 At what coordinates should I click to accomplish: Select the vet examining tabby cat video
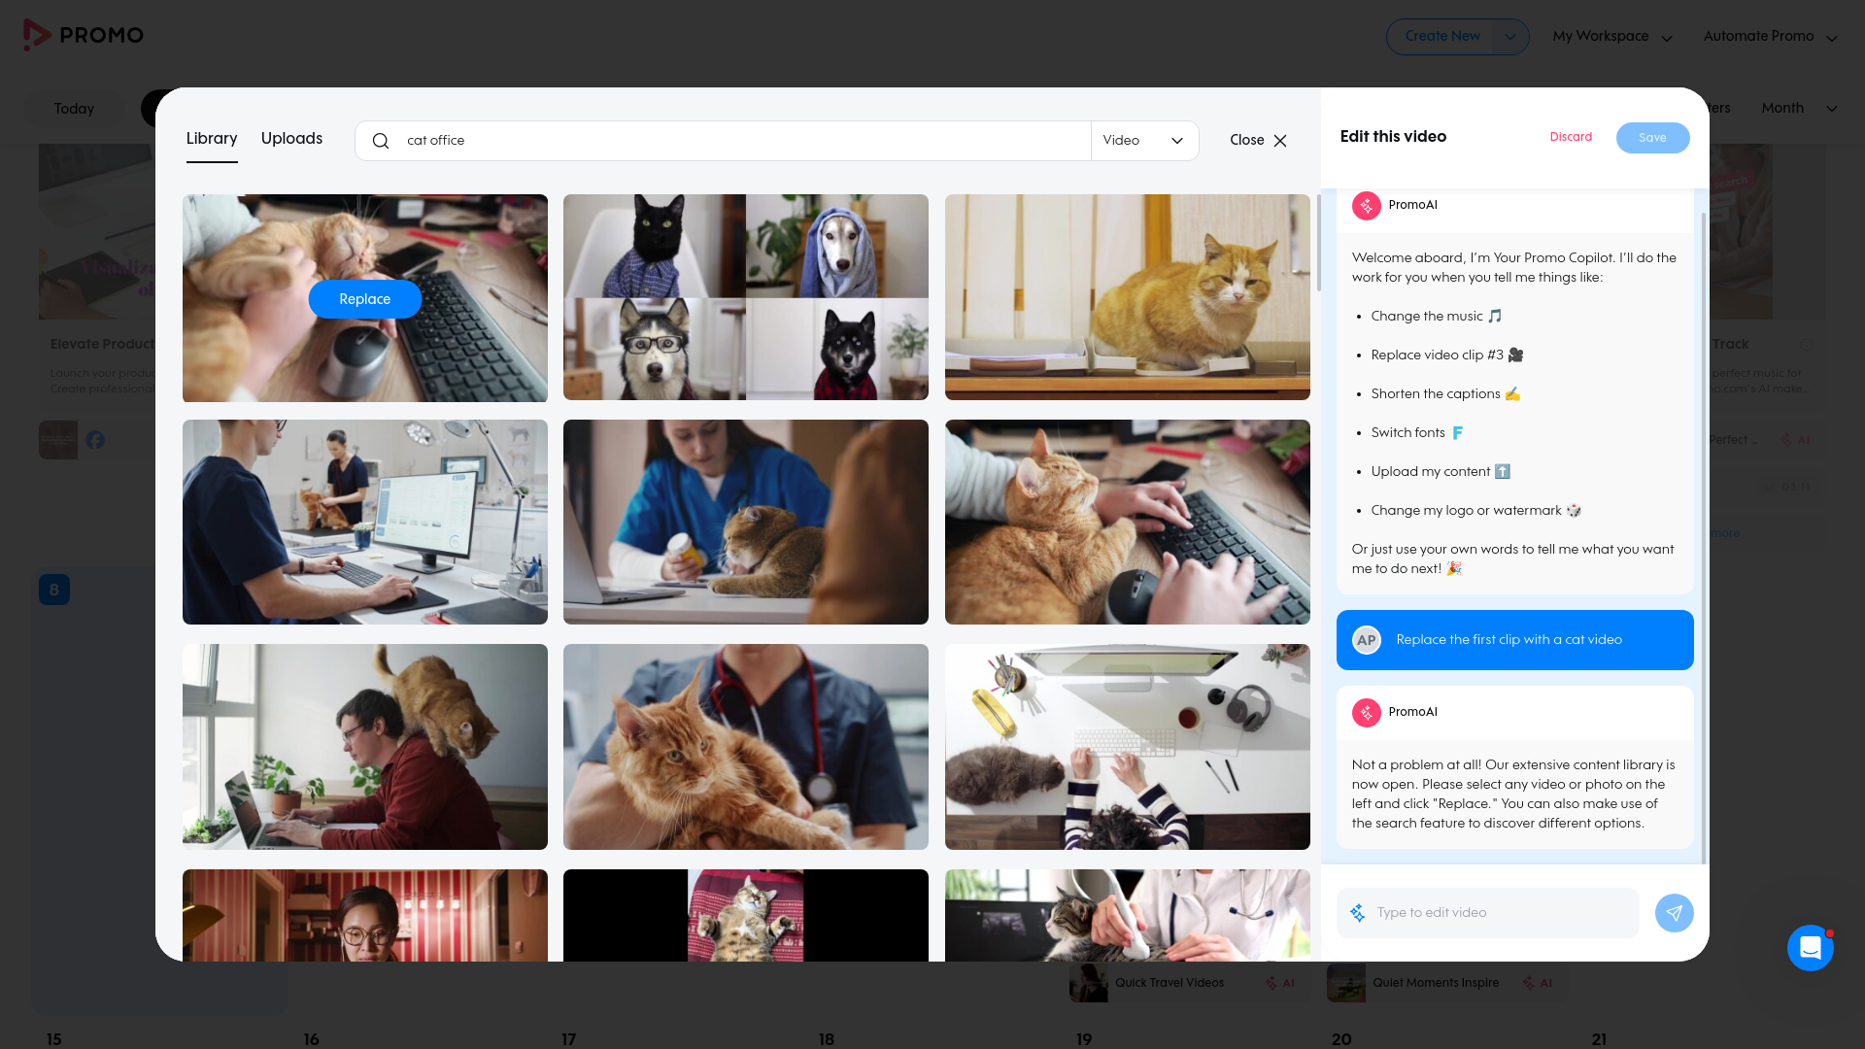tap(1127, 915)
